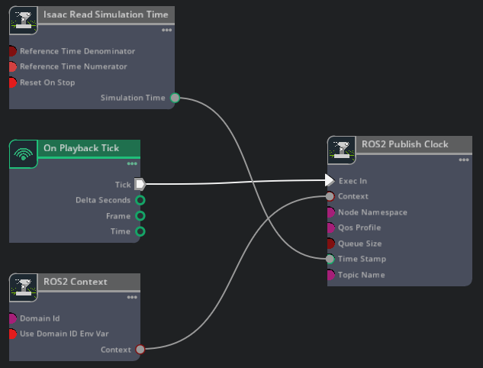Click the Isaac Read Simulation Time node icon
Image resolution: width=483 pixels, height=368 pixels.
click(24, 21)
